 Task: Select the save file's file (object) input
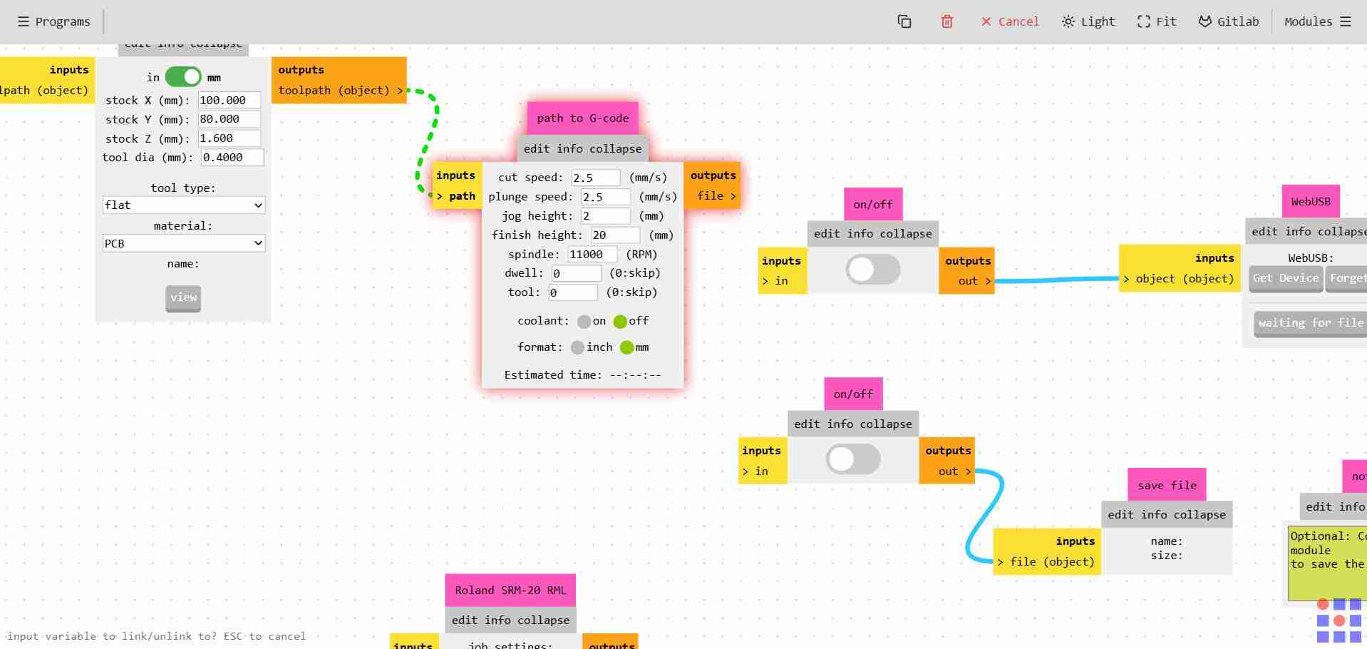tap(1046, 562)
